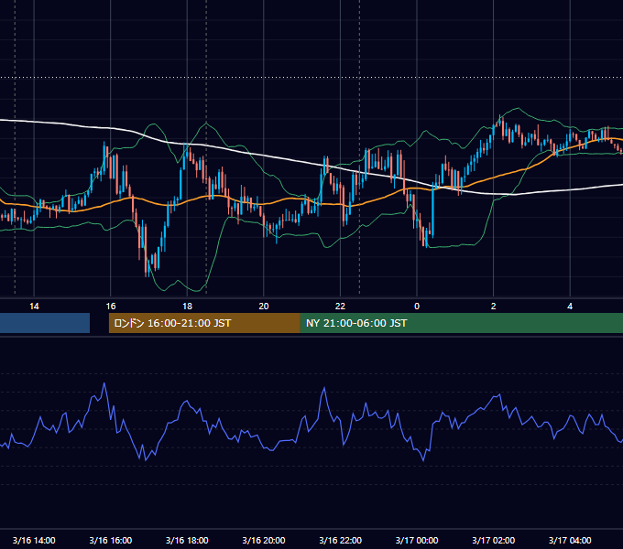Image resolution: width=623 pixels, height=549 pixels.
Task: Click the 3/17 00:00 date label
Action: [417, 540]
